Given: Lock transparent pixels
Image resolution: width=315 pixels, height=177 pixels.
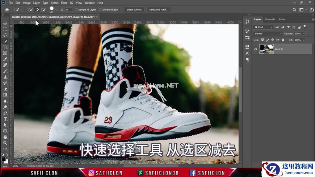Looking at the screenshot, I should tap(262, 40).
